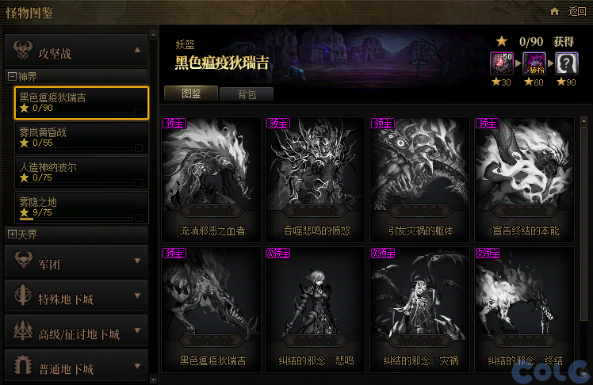The width and height of the screenshot is (593, 385).
Task: Toggle checkbox on 人造神纳波尔 entry
Action: coord(139,182)
